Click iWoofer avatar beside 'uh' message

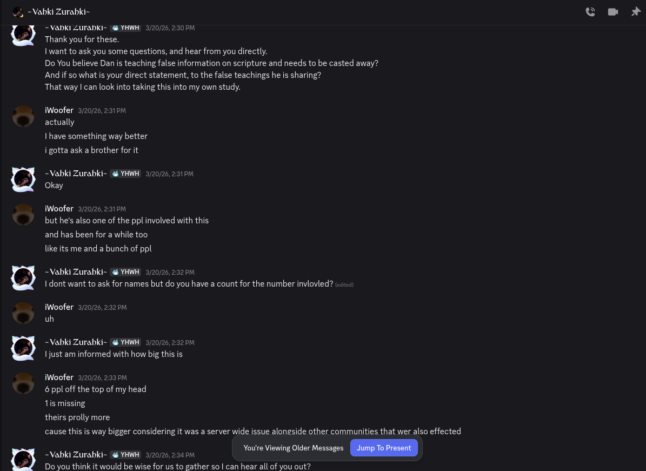23,313
